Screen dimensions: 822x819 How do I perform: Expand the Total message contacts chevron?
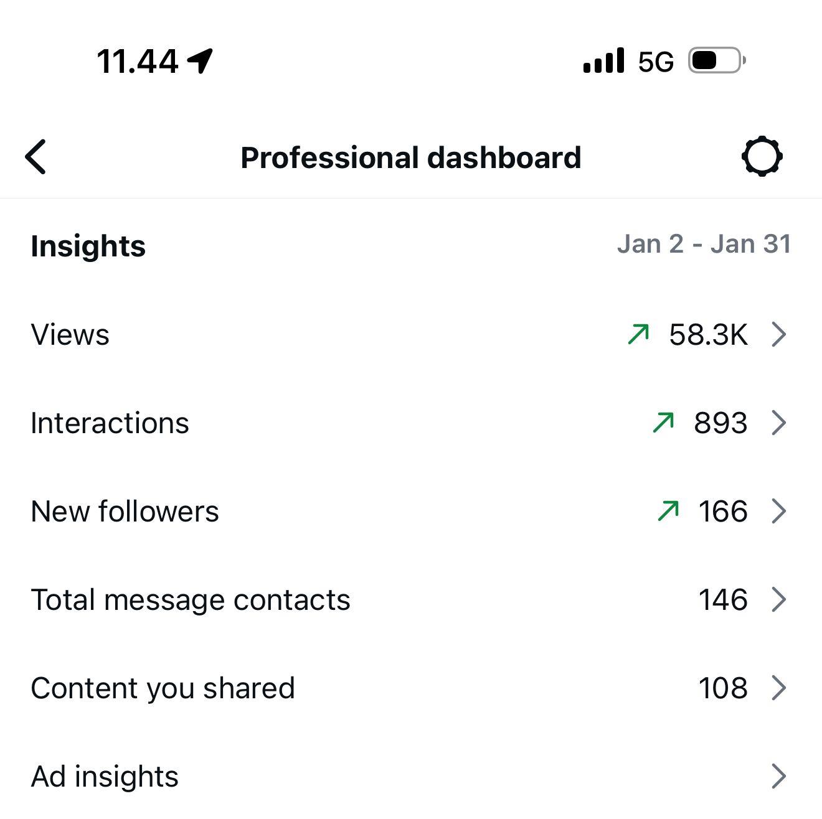click(778, 599)
